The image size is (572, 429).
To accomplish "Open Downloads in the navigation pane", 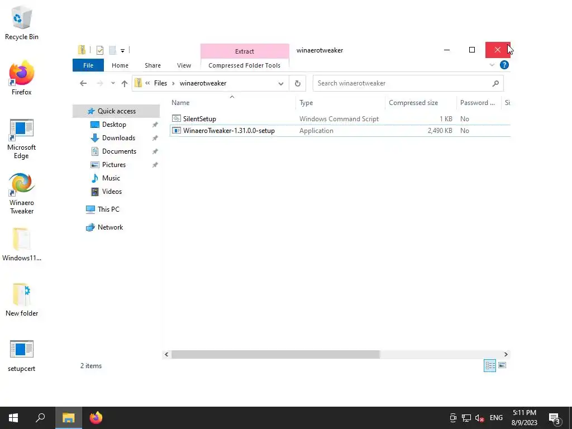I will 118,138.
